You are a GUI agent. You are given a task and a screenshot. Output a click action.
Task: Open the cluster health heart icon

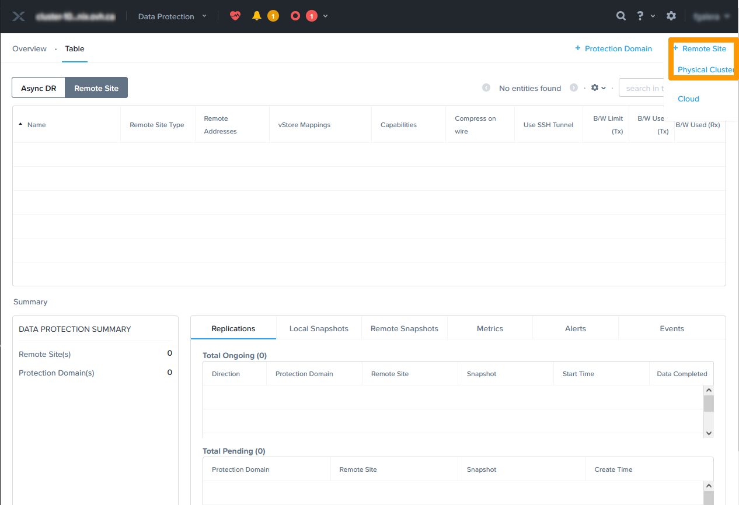[x=235, y=16]
